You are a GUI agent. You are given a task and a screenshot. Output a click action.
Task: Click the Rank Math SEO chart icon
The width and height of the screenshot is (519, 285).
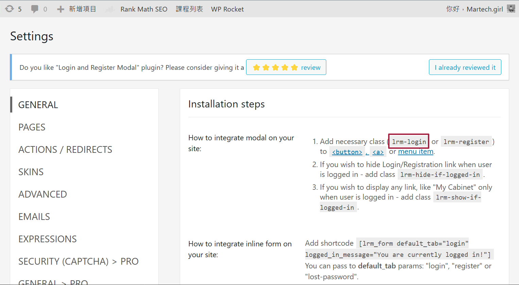(x=110, y=9)
